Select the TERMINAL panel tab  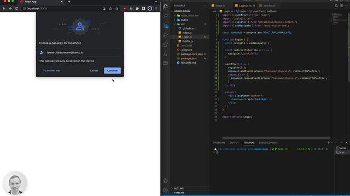point(249,143)
